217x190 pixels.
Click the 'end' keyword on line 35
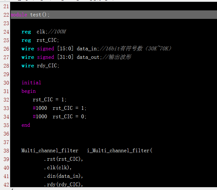pyautogui.click(x=26, y=125)
